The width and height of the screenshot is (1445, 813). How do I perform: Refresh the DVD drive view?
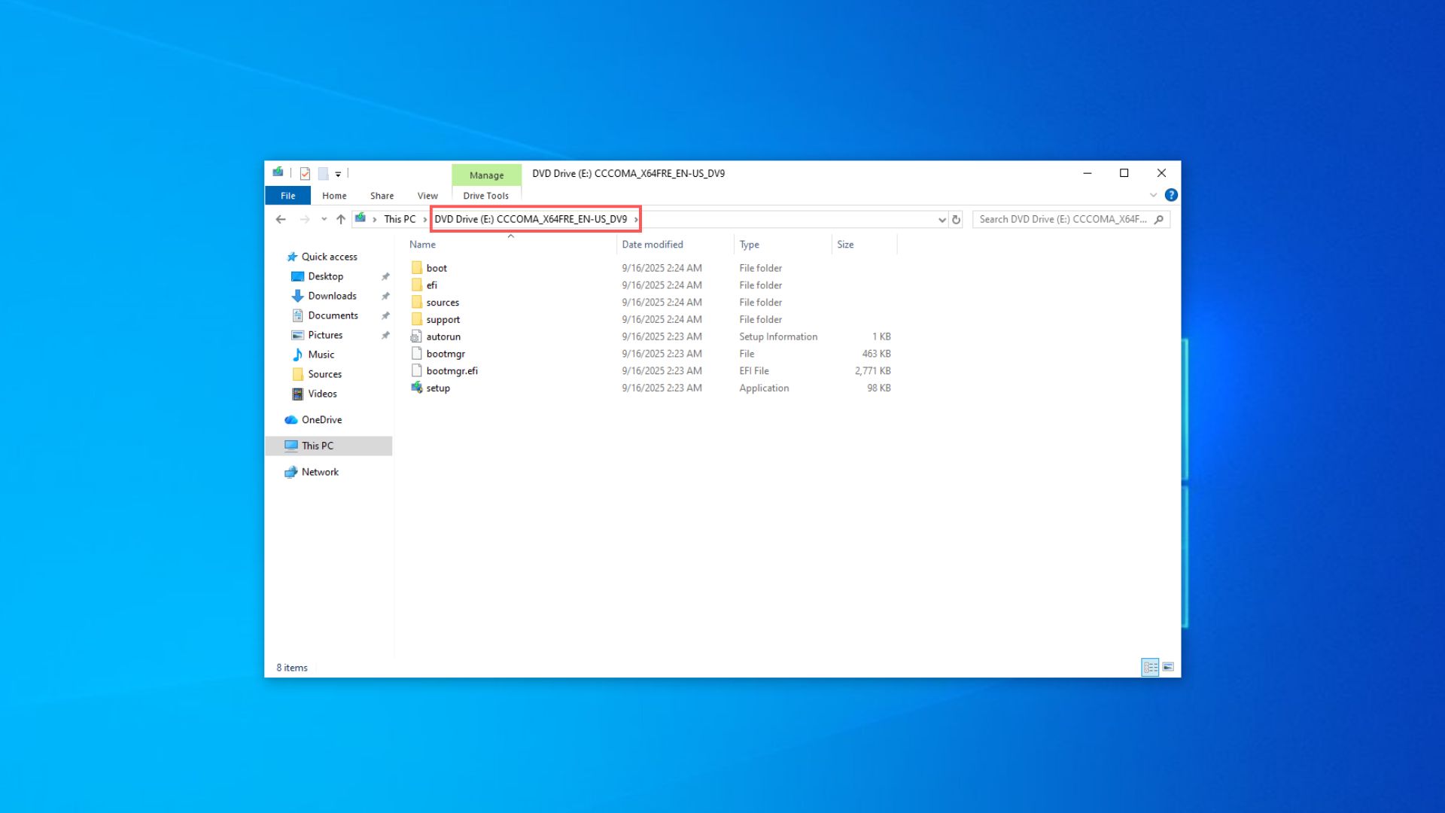coord(957,219)
